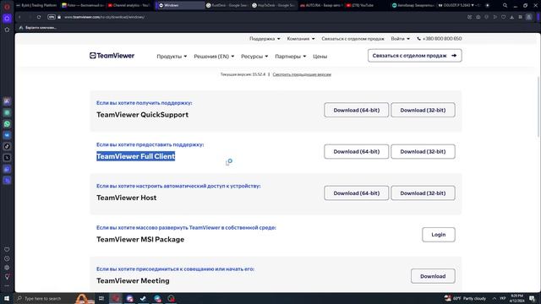
Task: Switch to the Bybit Trading Platform tab
Action: pyautogui.click(x=36, y=5)
